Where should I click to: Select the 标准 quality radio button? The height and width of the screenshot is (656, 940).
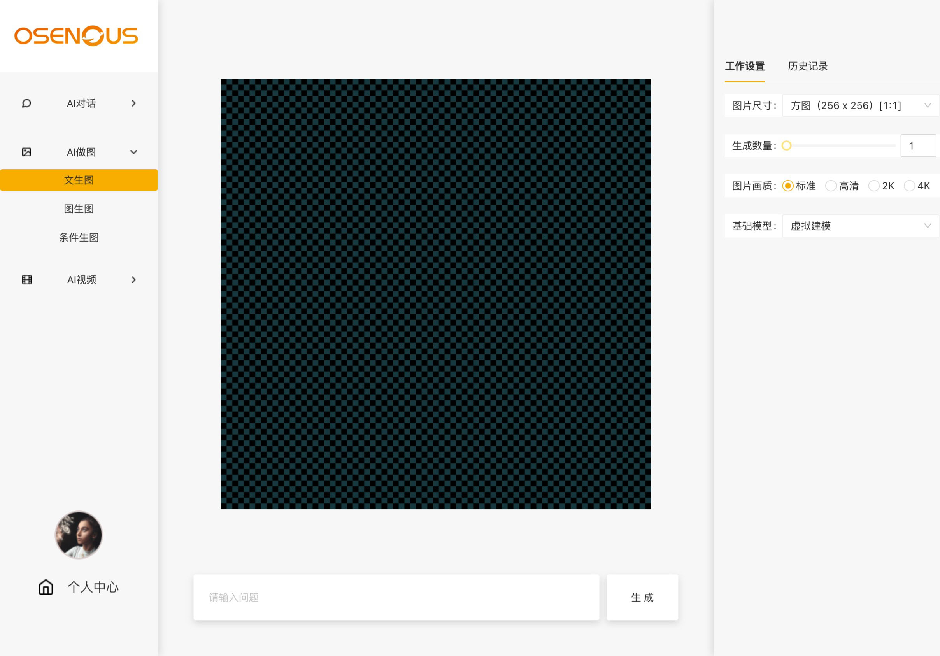pos(788,186)
